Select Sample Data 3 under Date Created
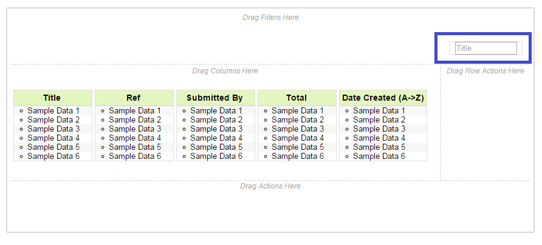 (379, 129)
